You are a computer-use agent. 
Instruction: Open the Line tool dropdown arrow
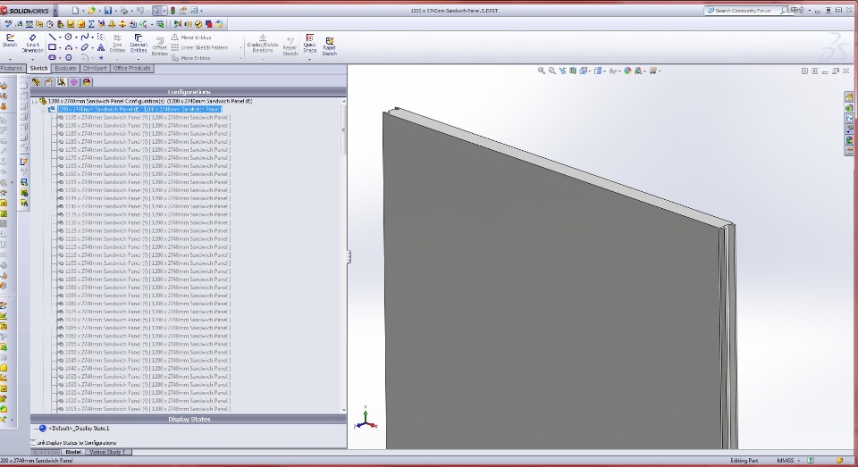point(60,38)
